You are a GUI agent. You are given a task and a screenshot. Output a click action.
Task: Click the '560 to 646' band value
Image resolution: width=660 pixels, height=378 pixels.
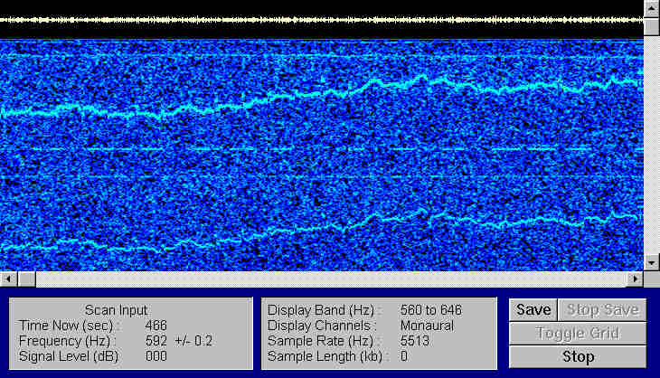(x=431, y=310)
